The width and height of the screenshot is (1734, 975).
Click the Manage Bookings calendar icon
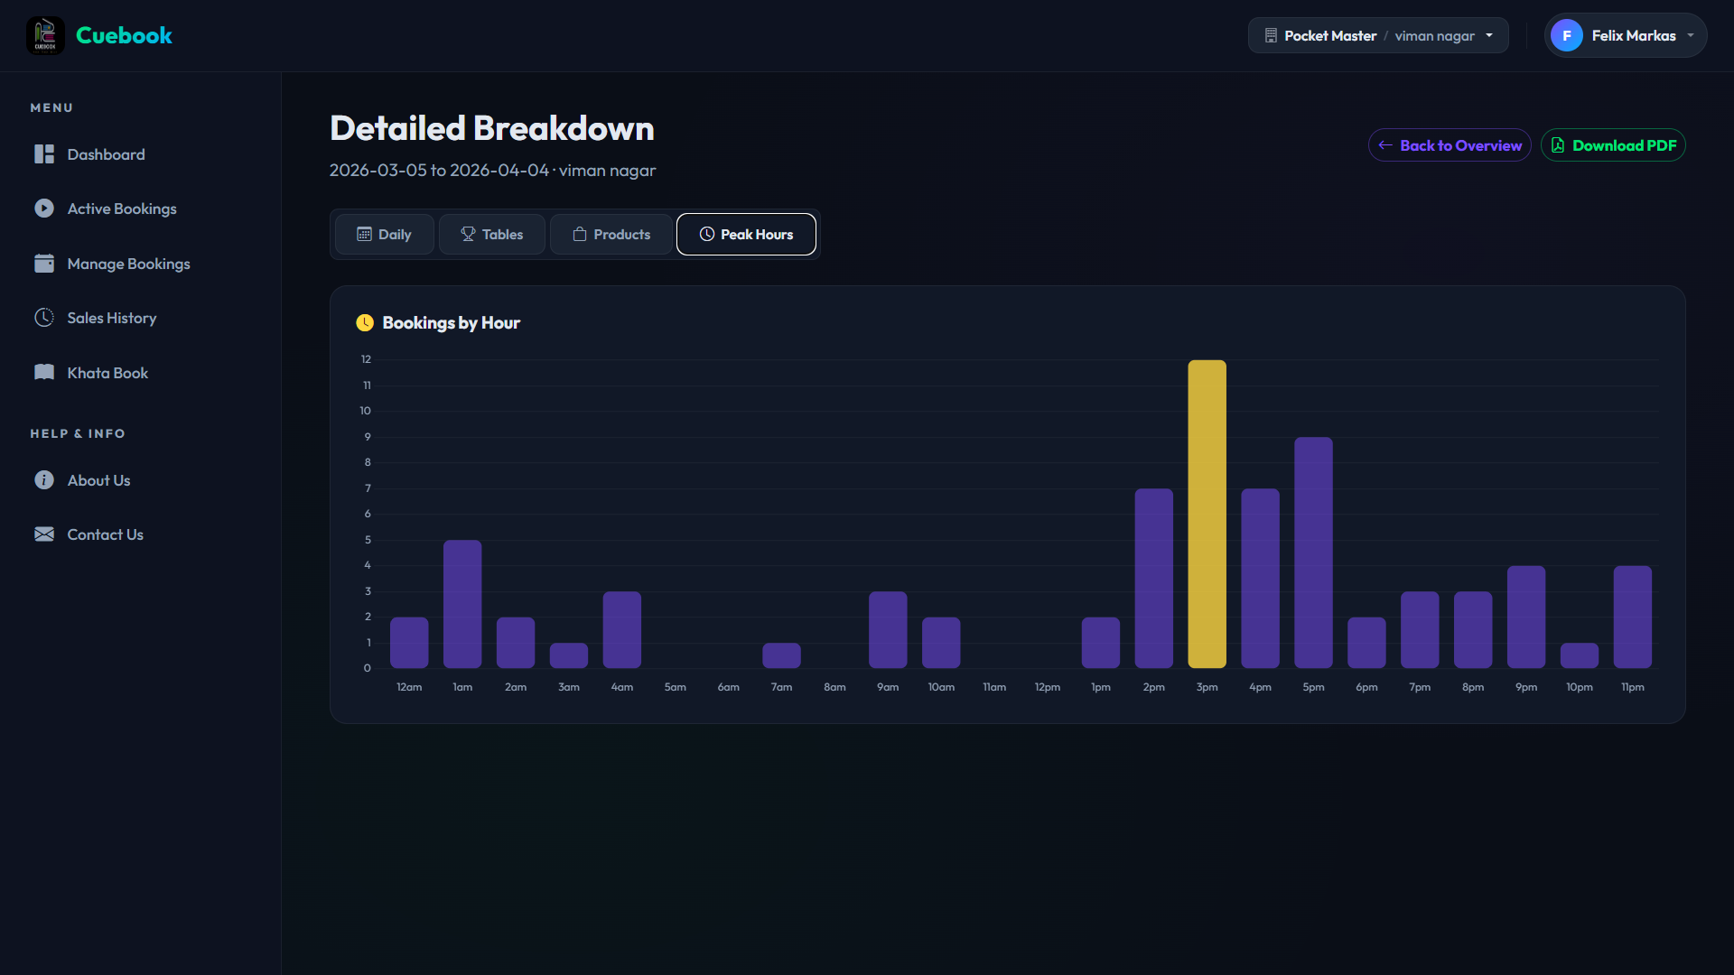pos(44,264)
